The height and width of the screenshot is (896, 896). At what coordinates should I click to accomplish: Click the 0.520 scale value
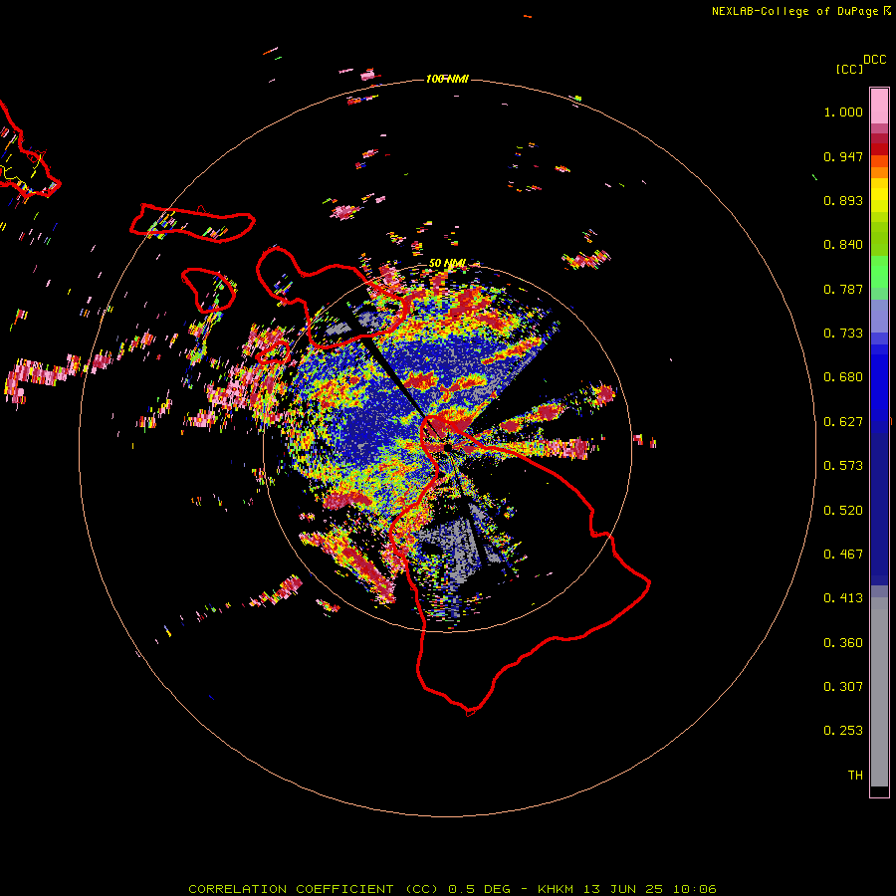pyautogui.click(x=843, y=511)
